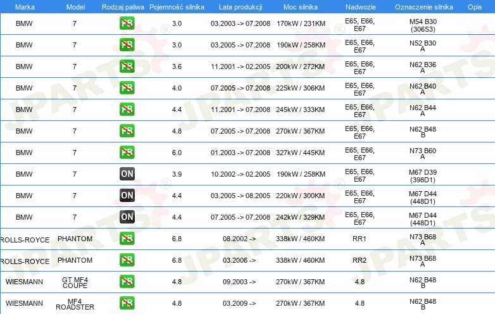The image size is (495, 314).
Task: Click the ON diesel icon for 242kW / 329KM row
Action: [x=127, y=217]
